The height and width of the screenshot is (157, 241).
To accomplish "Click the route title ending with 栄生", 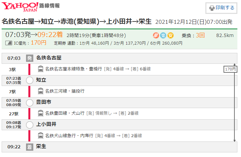I will tap(76, 21).
